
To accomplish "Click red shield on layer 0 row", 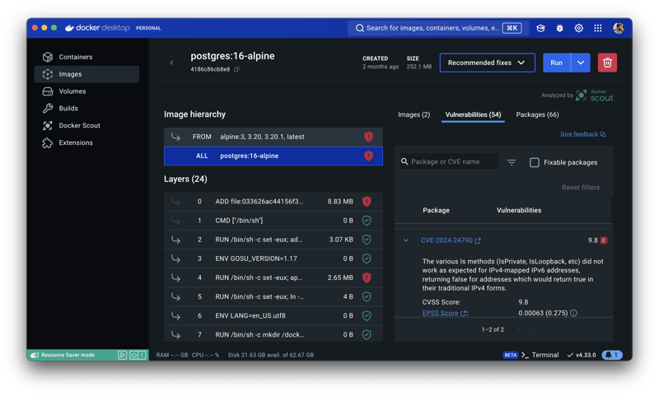I will (367, 202).
